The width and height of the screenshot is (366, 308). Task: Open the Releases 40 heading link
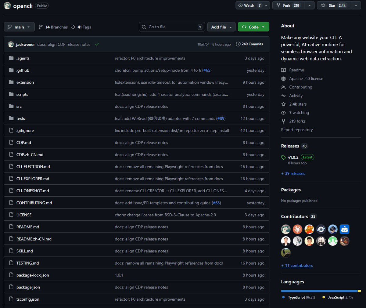[294, 146]
